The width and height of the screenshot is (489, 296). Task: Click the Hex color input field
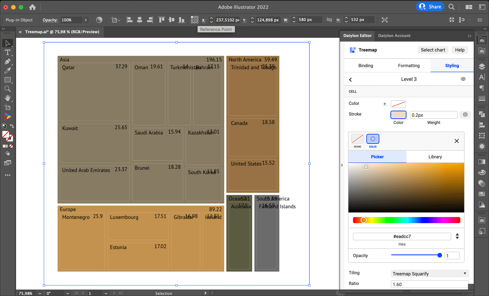[402, 236]
